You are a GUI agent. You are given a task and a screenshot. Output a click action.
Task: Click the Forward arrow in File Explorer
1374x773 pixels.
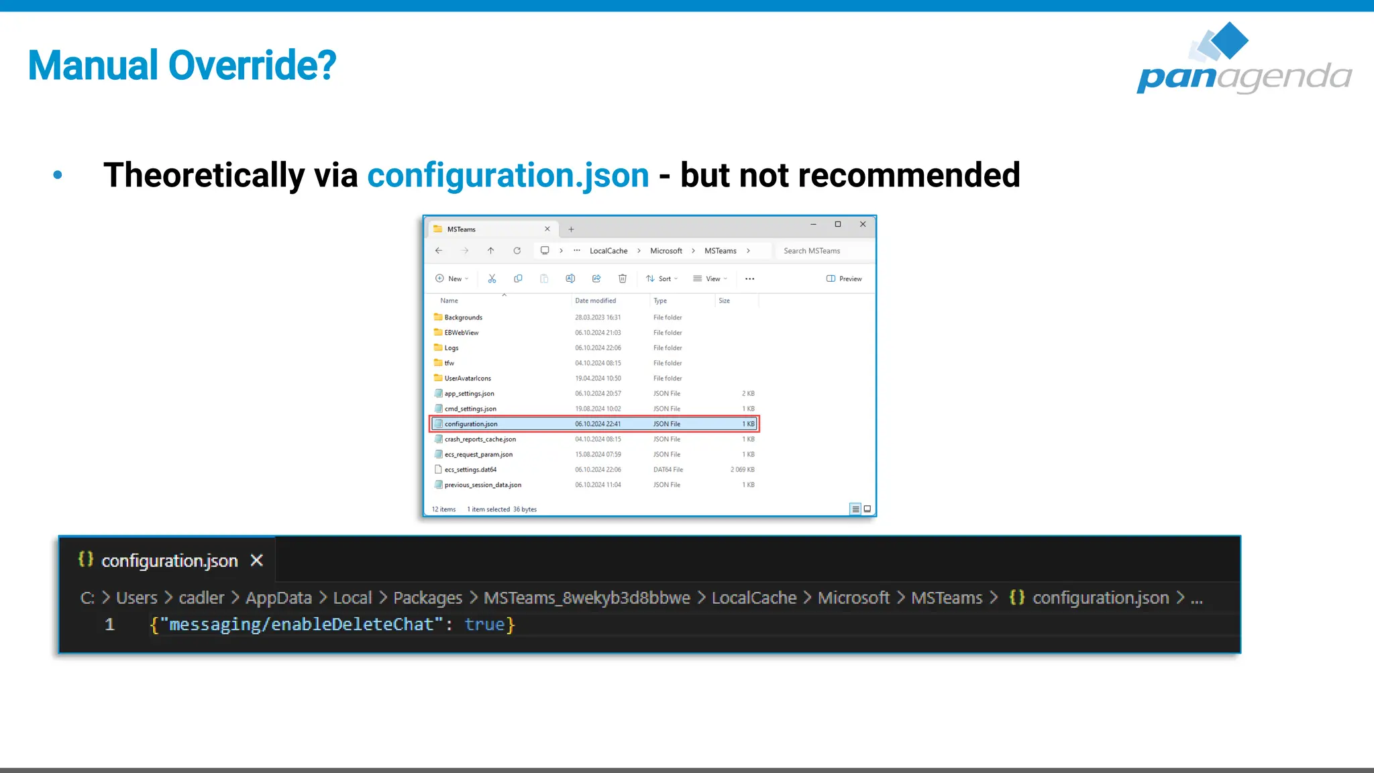(465, 251)
